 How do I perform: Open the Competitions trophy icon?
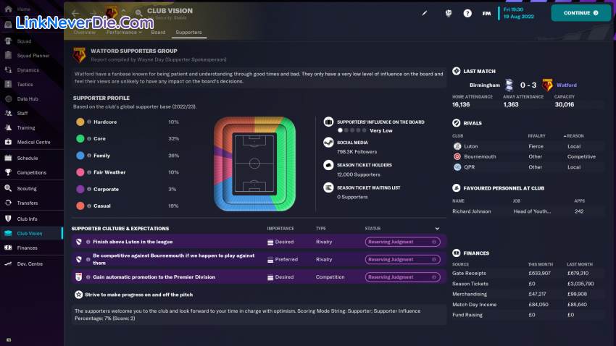8,172
